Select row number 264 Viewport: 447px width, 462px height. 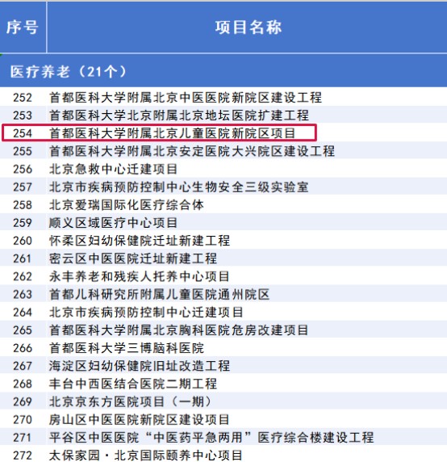[x=23, y=313]
